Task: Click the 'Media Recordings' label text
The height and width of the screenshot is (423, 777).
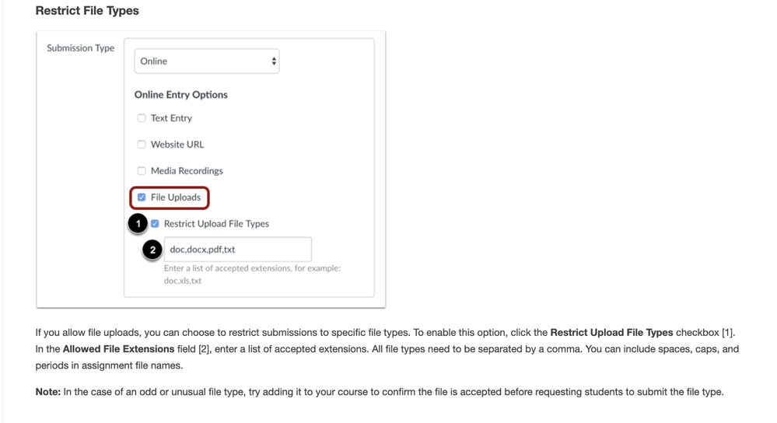Action: tap(187, 171)
